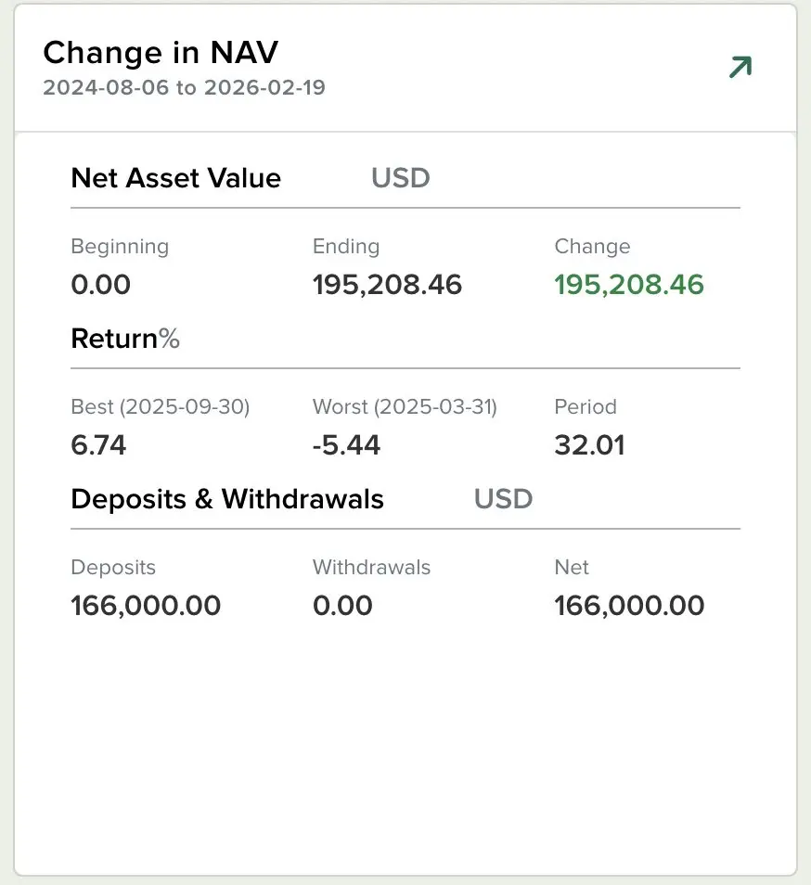Click the Period label under Return%
The width and height of the screenshot is (811, 885).
click(586, 406)
